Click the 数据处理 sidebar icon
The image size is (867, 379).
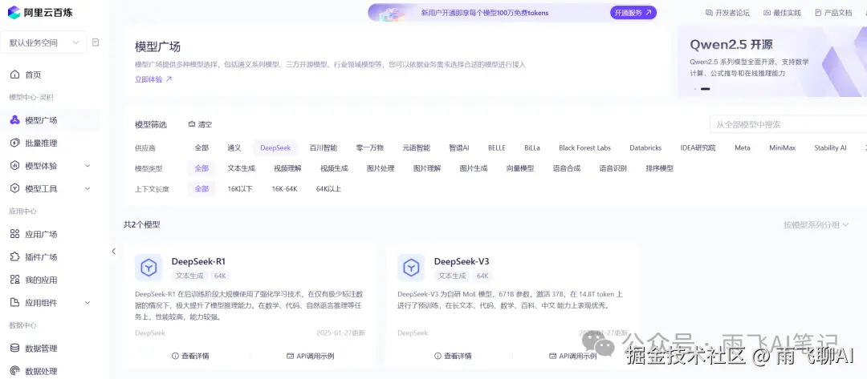(x=15, y=371)
